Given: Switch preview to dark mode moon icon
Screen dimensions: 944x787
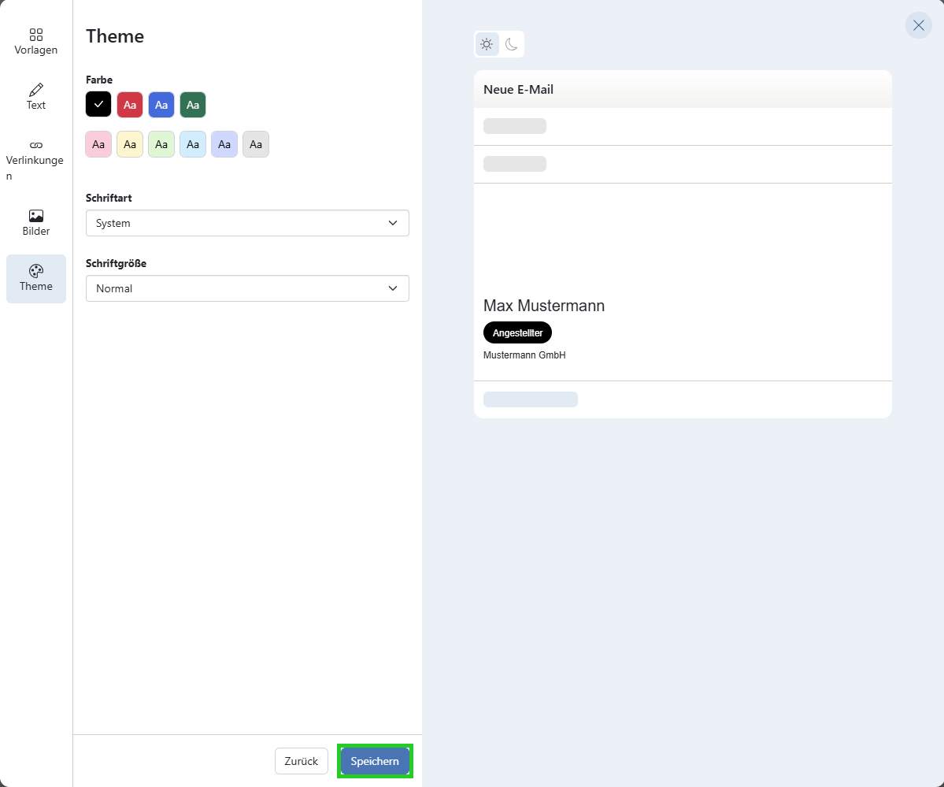Looking at the screenshot, I should pos(512,44).
